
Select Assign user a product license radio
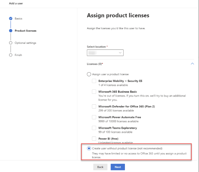pyautogui.click(x=89, y=74)
